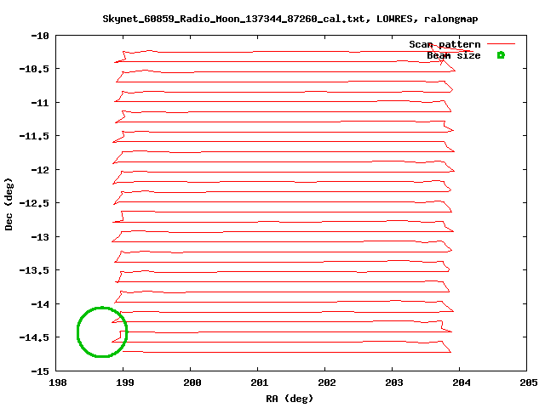Click the y-axis tick label -10.5
Viewport: 545px width, 408px height.
pyautogui.click(x=34, y=69)
